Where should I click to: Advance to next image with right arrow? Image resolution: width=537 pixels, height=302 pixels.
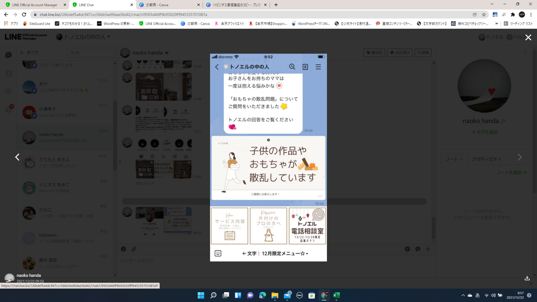click(520, 157)
